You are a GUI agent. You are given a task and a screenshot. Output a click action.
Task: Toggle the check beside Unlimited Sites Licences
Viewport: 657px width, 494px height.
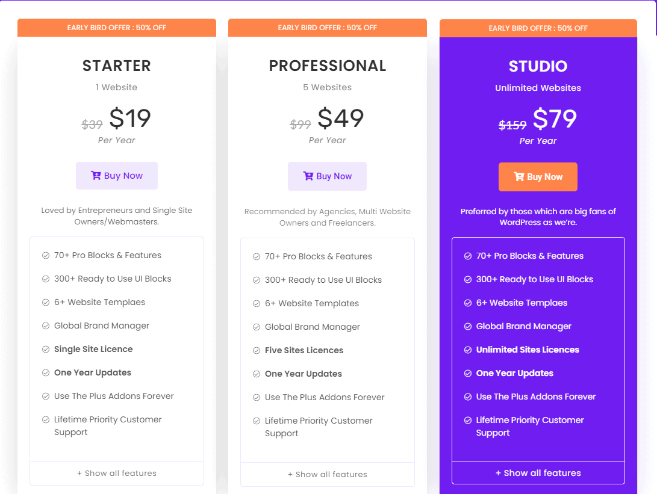(467, 350)
